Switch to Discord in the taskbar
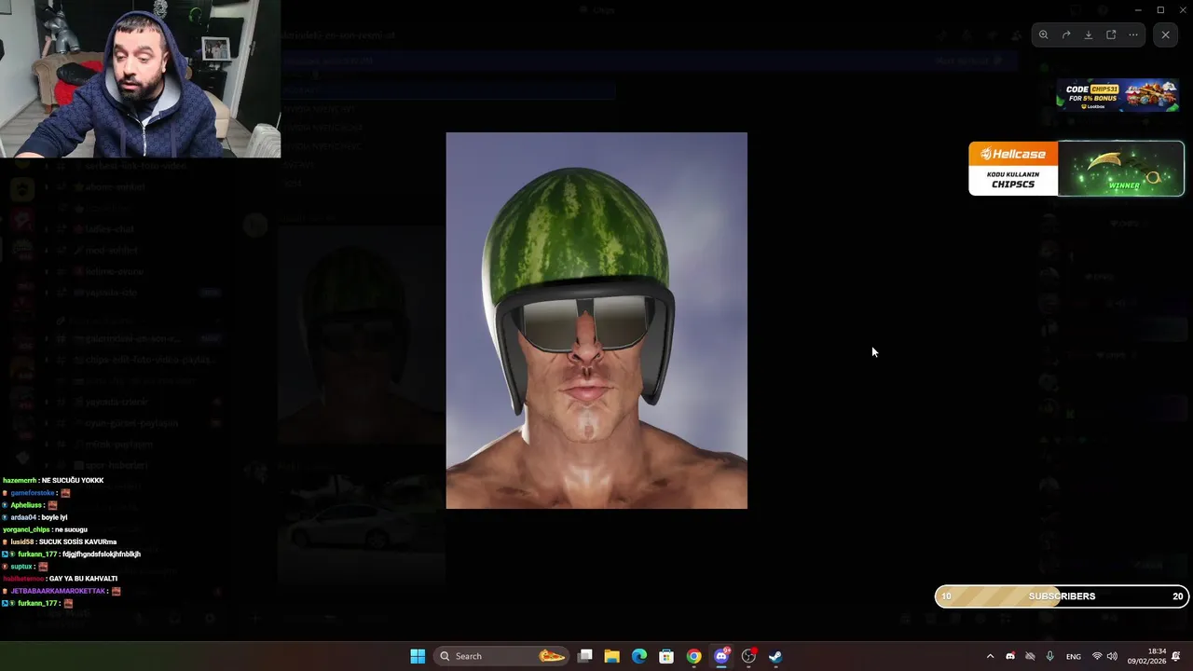Image resolution: width=1193 pixels, height=671 pixels. (720, 656)
